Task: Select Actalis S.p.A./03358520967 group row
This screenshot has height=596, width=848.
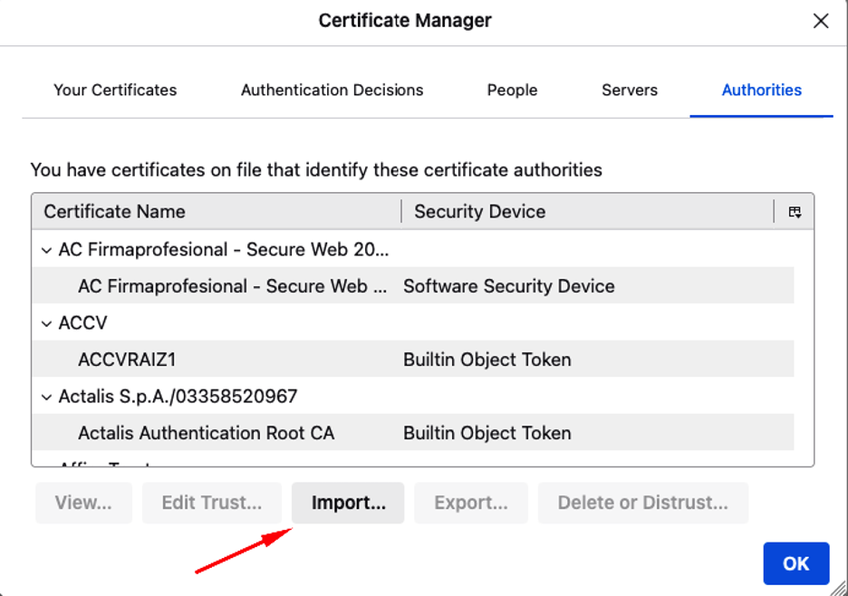Action: point(413,396)
